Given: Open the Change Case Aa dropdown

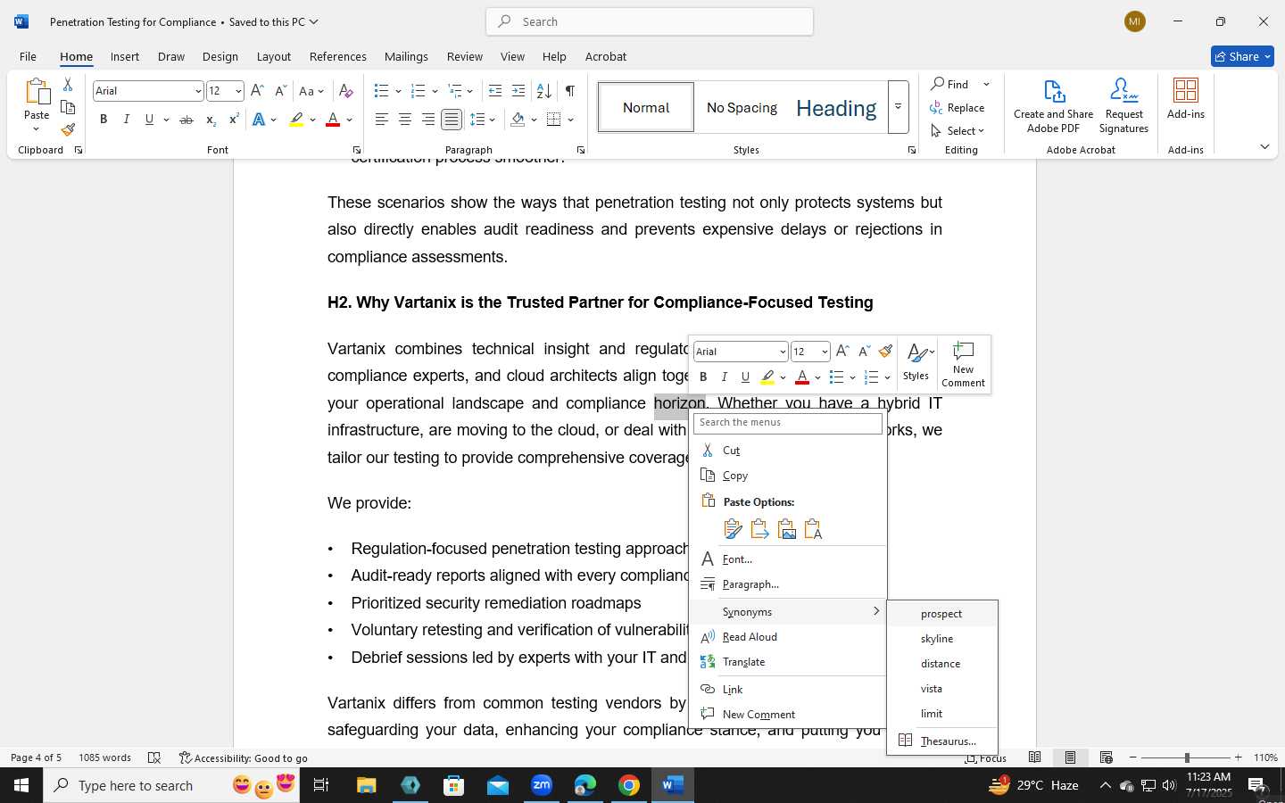Looking at the screenshot, I should (x=311, y=91).
